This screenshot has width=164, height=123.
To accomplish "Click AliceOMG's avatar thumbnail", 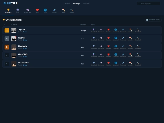I will [x=14, y=55].
